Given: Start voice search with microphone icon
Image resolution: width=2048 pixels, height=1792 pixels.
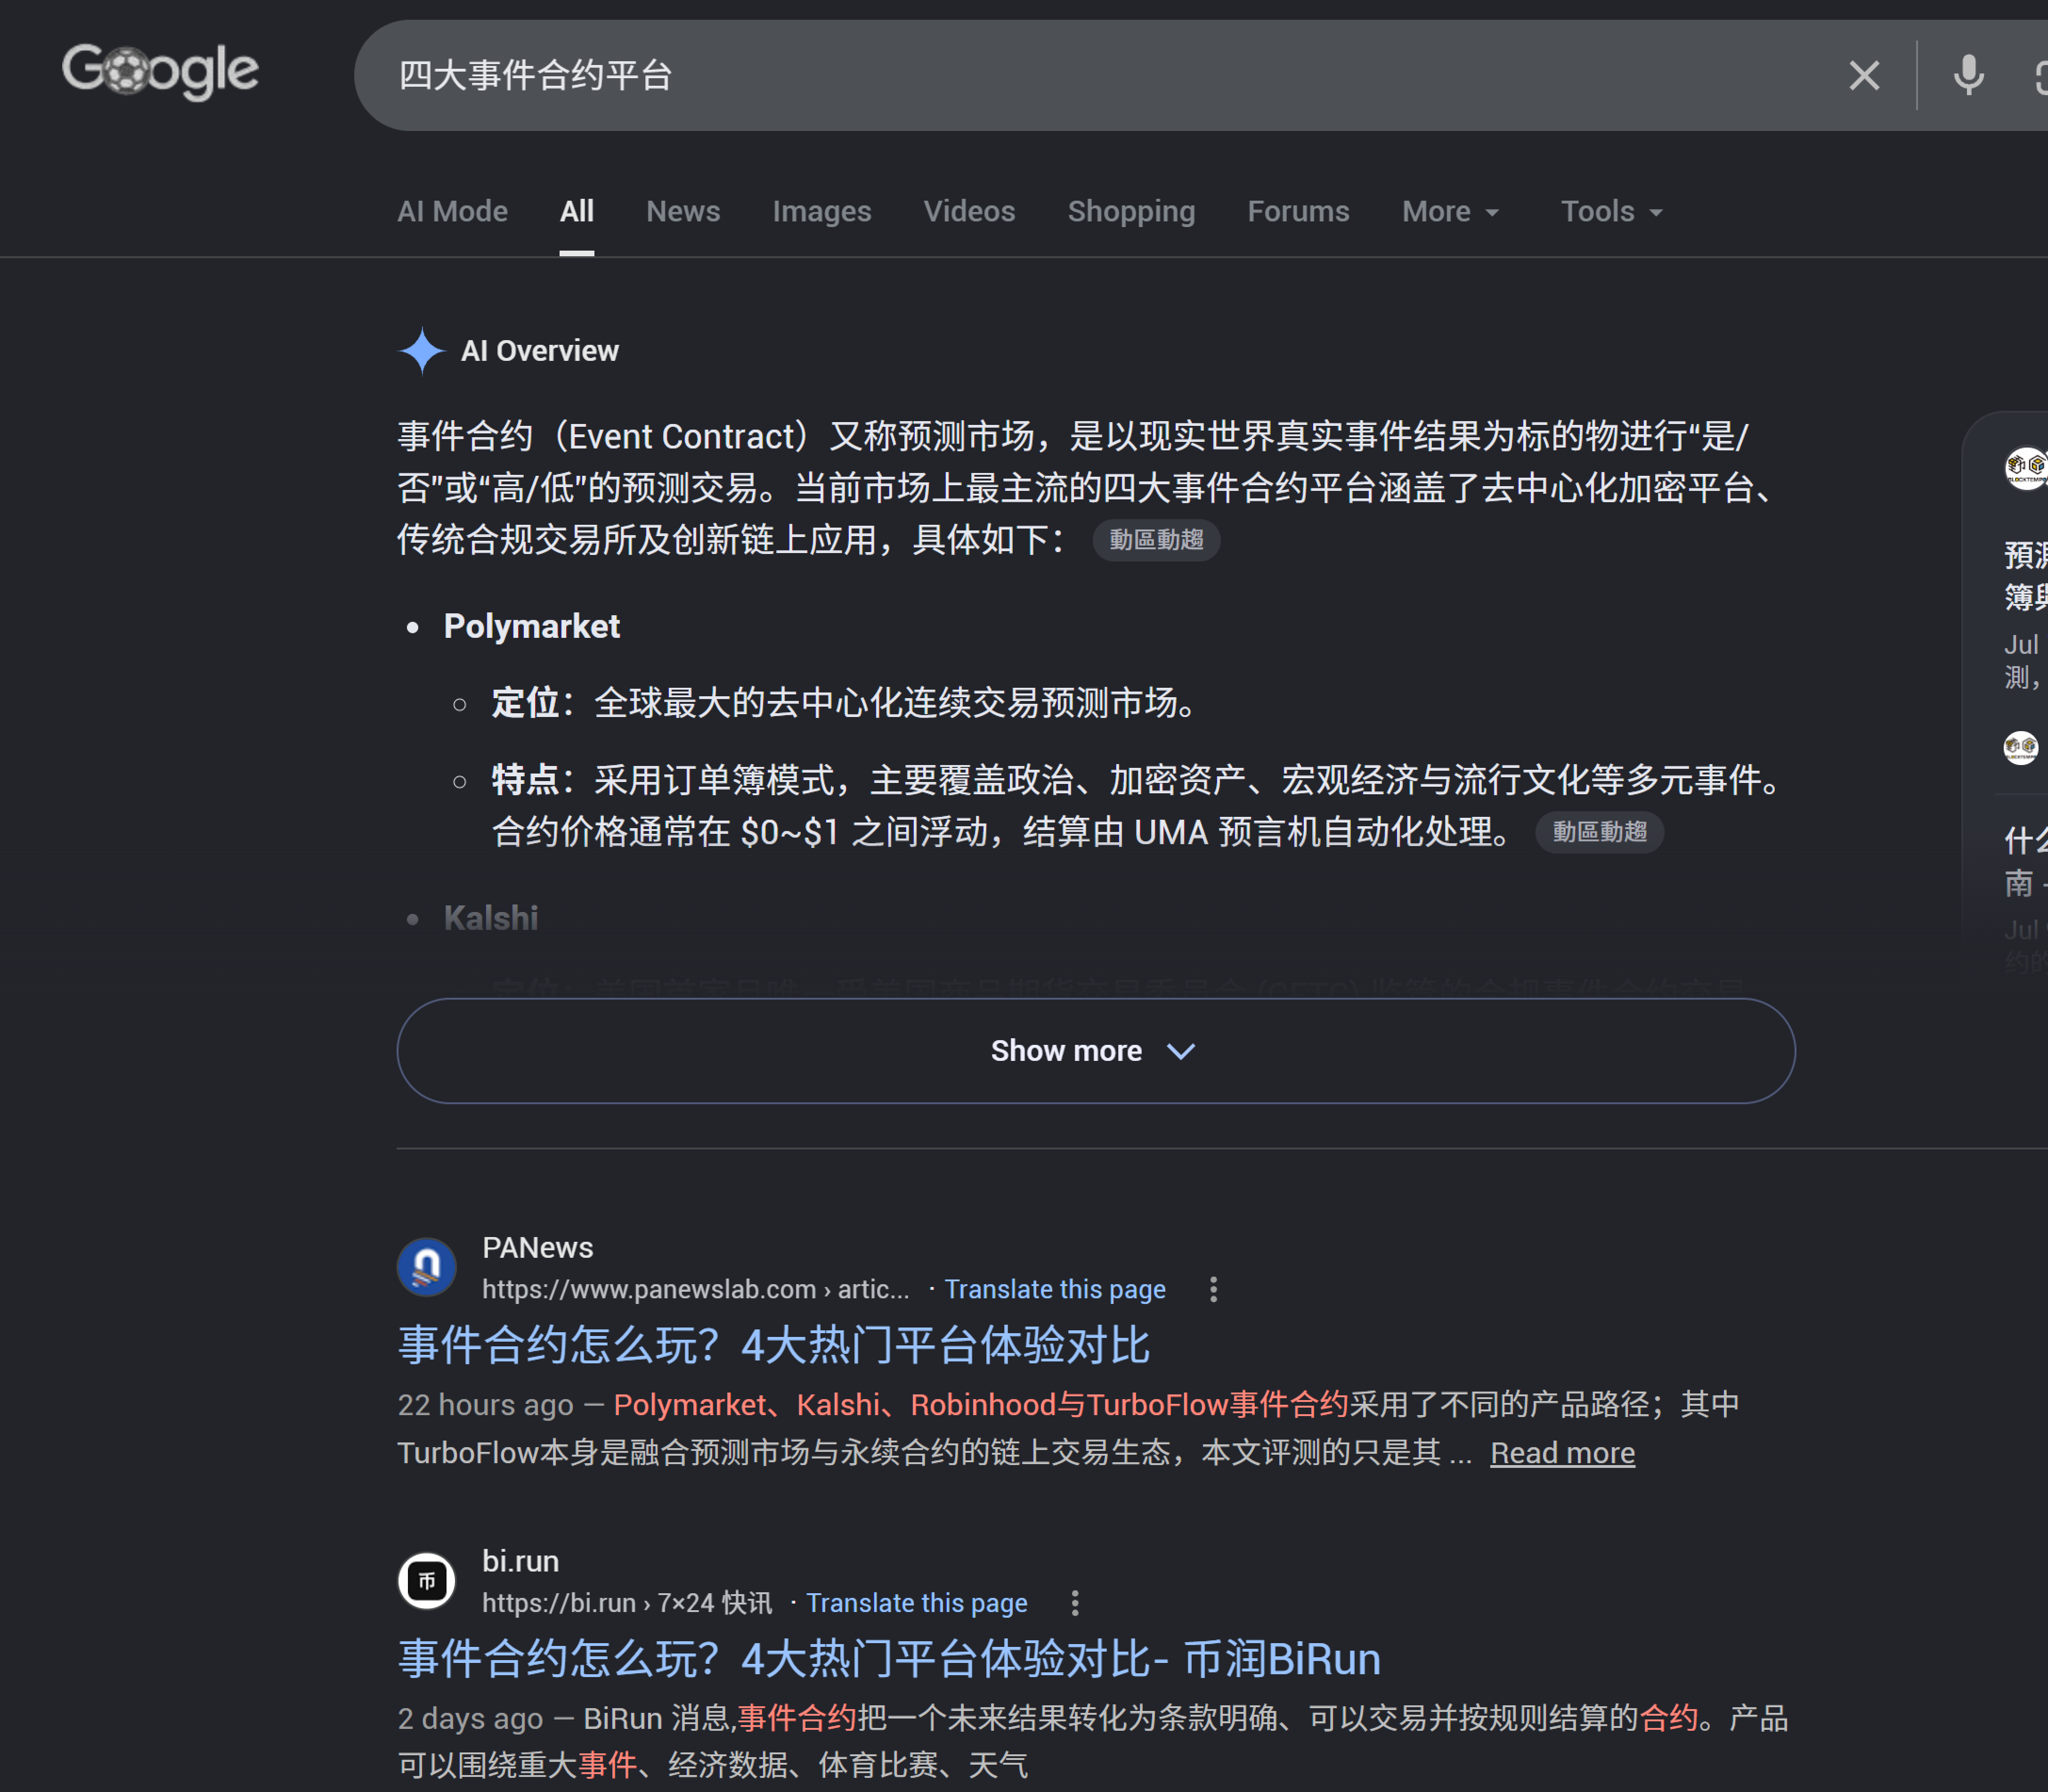Looking at the screenshot, I should coord(1968,75).
